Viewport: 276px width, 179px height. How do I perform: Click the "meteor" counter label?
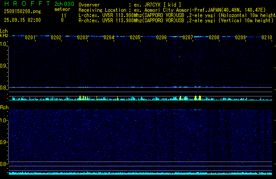pos(62,9)
